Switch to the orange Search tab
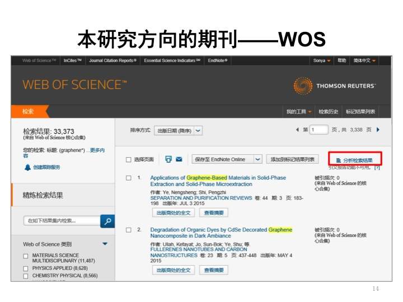Screen dimensions: 403x302 click(29, 111)
